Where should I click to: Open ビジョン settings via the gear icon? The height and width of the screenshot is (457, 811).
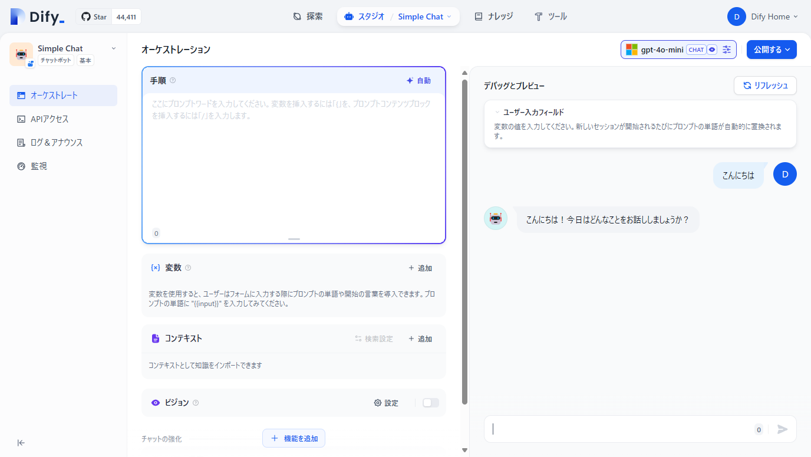[x=377, y=403]
